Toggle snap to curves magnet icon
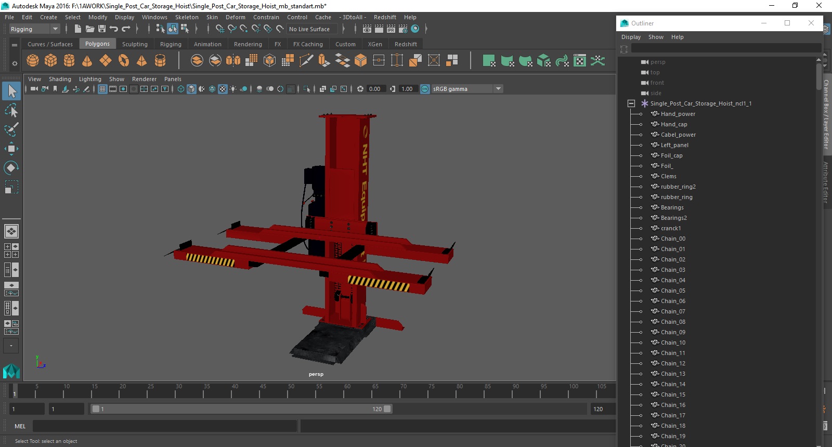The height and width of the screenshot is (447, 832). tap(232, 29)
